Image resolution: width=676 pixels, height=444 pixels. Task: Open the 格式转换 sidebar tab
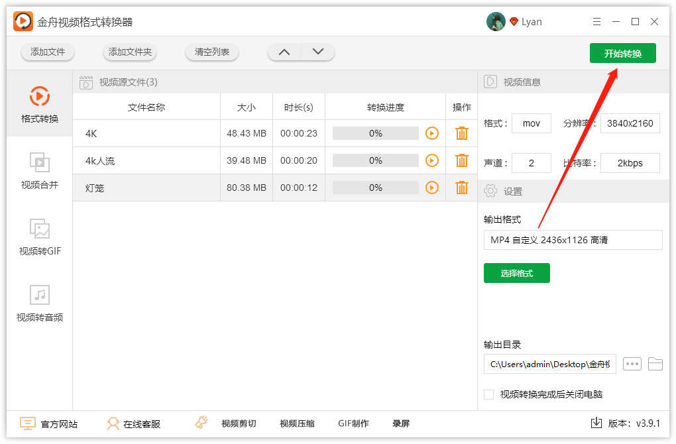(x=40, y=104)
